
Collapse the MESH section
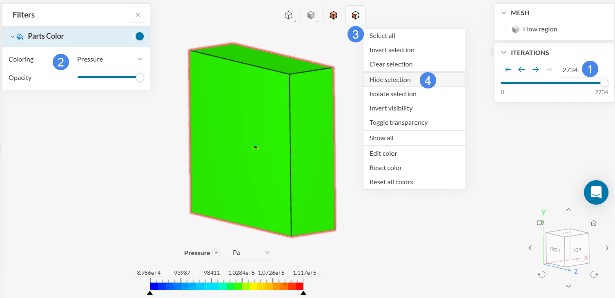coord(504,13)
